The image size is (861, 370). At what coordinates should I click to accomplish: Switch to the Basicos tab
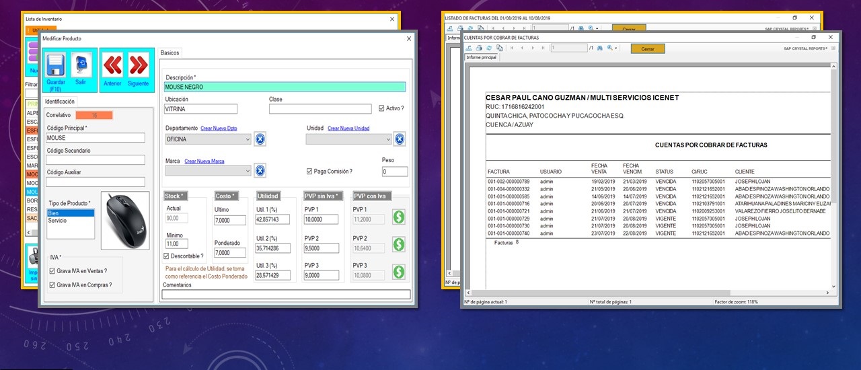(170, 52)
